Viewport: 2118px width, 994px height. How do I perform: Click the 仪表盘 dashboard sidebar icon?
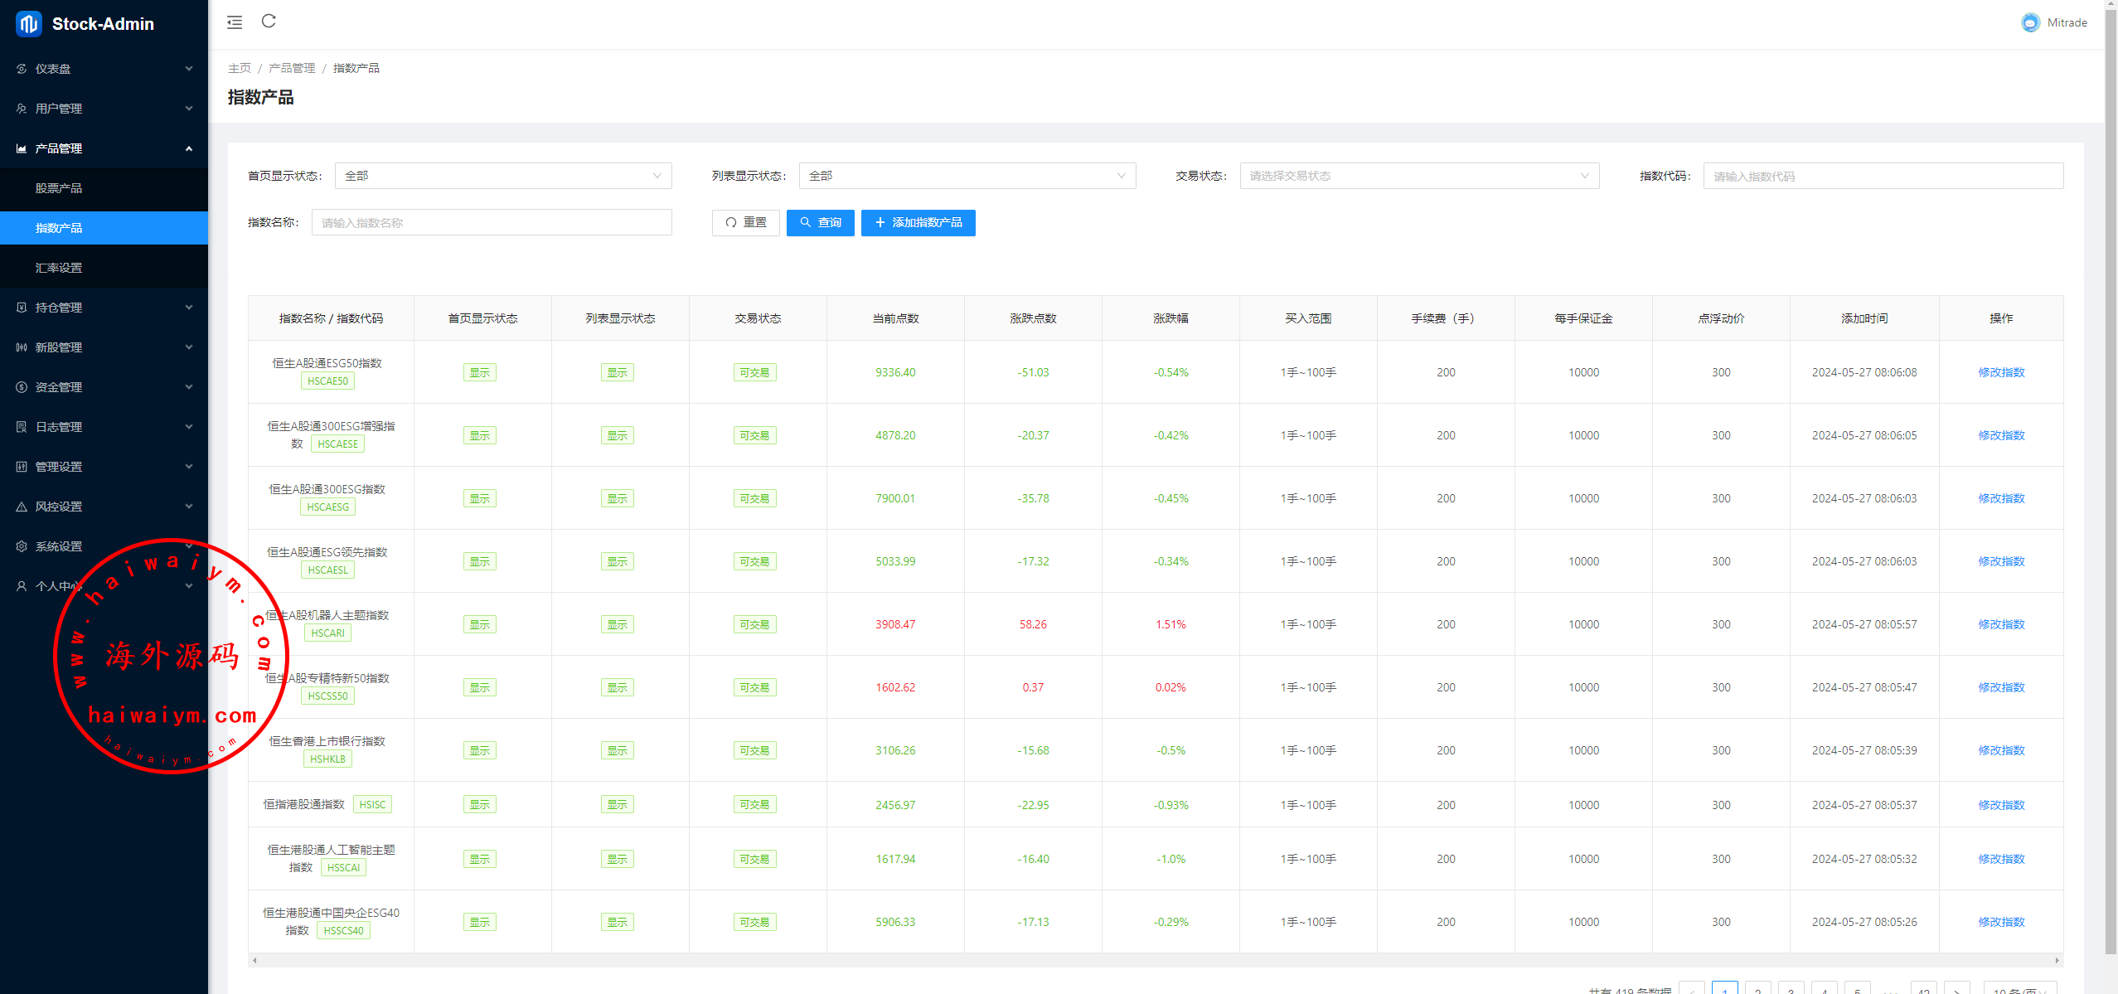[x=22, y=69]
